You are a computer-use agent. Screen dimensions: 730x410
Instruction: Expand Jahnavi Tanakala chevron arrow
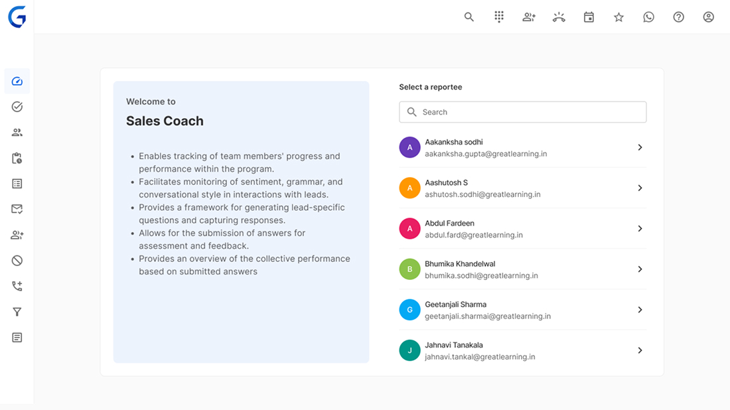click(x=640, y=350)
